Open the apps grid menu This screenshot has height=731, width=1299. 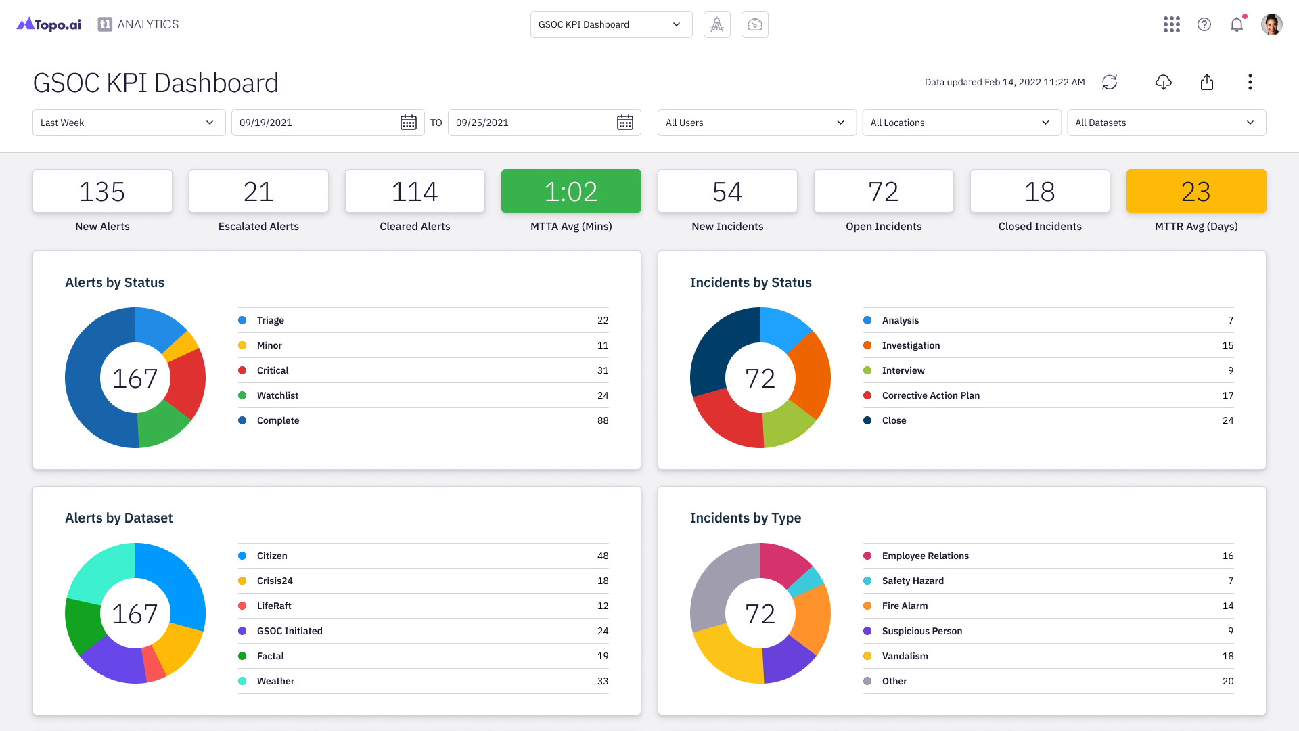point(1171,24)
